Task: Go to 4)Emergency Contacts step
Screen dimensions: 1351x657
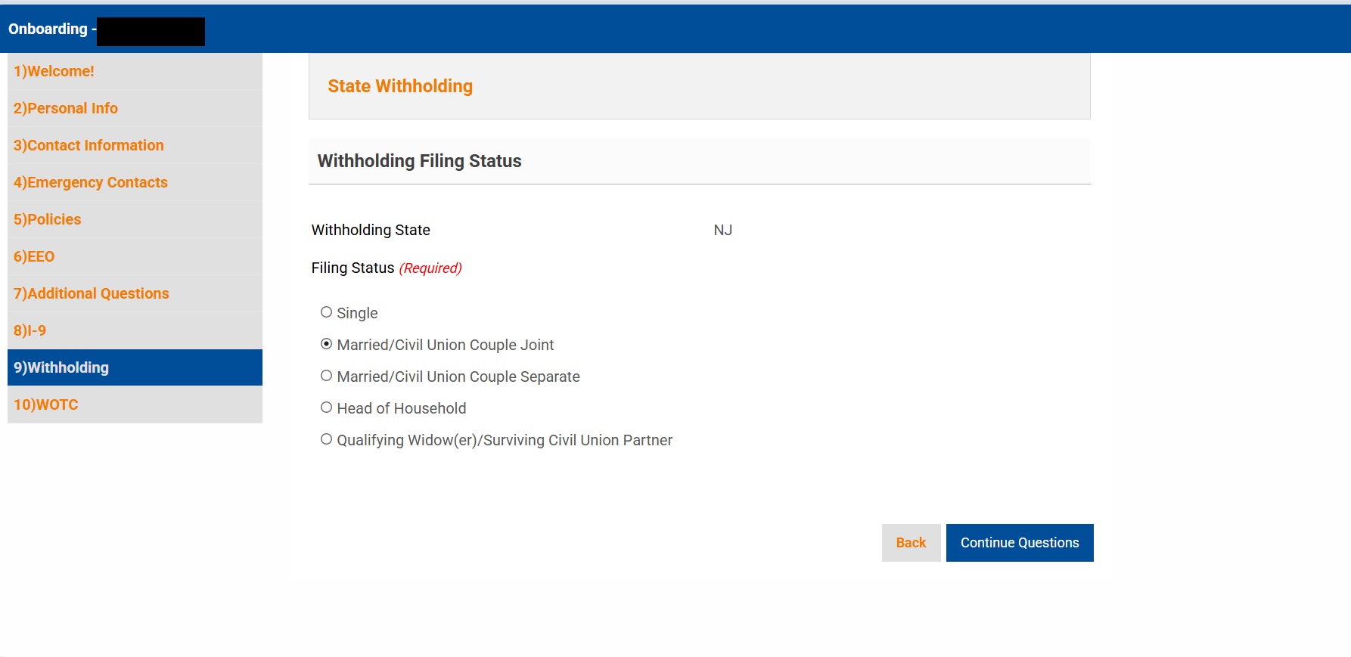Action: click(x=135, y=182)
